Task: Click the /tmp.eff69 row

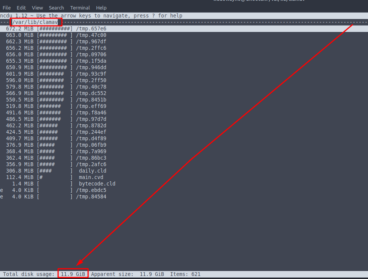Action: click(x=184, y=106)
